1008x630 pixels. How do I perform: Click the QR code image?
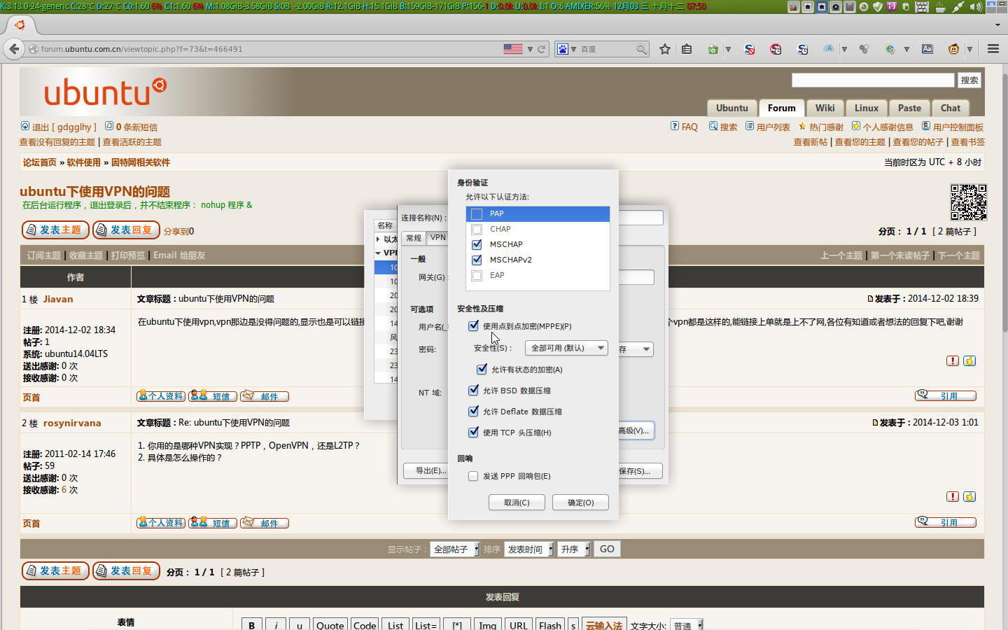click(x=968, y=202)
